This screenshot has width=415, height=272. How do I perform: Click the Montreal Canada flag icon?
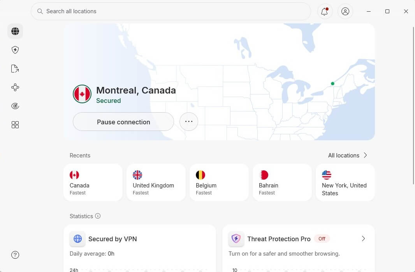coord(82,94)
